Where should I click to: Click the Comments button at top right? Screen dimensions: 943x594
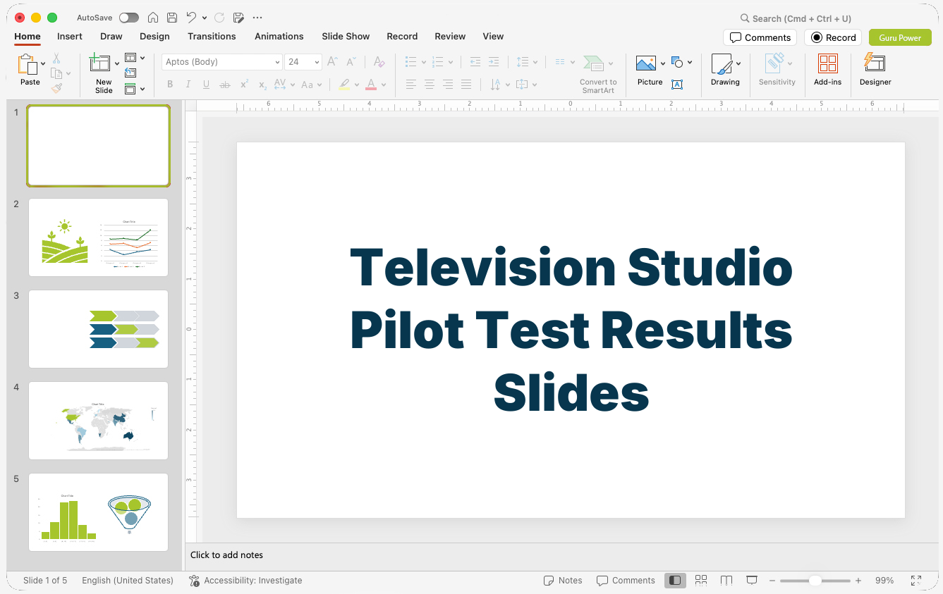pyautogui.click(x=760, y=37)
